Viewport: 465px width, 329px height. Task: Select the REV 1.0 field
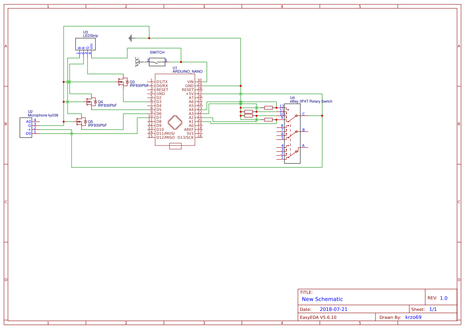tap(443, 298)
